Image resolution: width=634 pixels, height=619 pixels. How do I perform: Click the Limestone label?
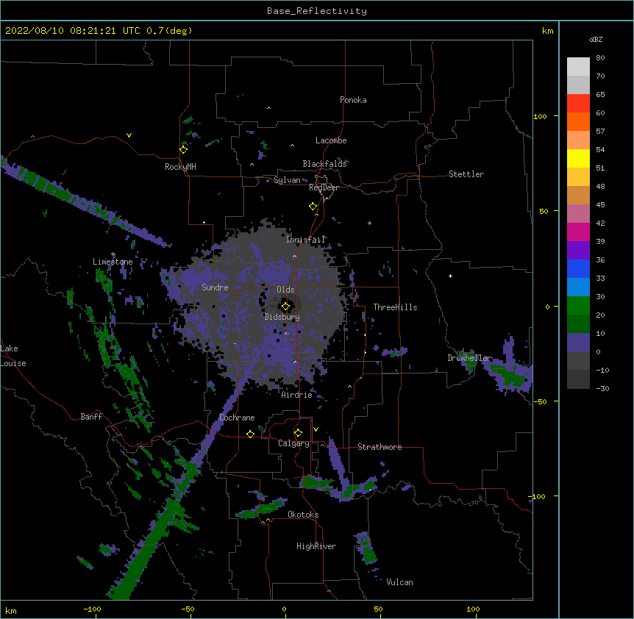pyautogui.click(x=113, y=262)
